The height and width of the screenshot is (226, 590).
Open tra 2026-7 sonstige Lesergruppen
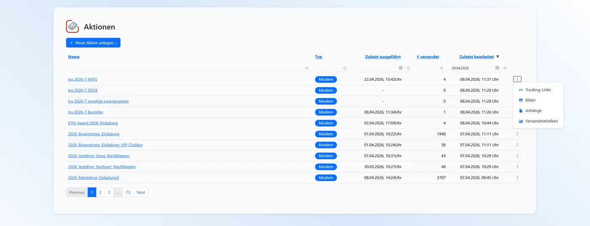click(x=98, y=101)
